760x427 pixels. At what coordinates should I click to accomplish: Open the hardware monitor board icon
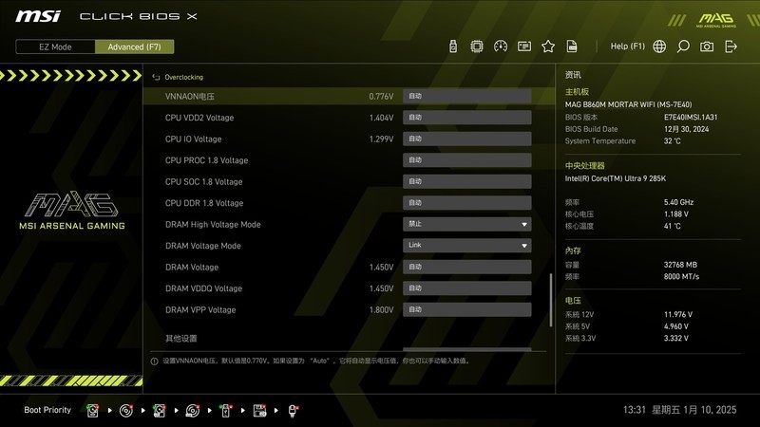pos(524,46)
